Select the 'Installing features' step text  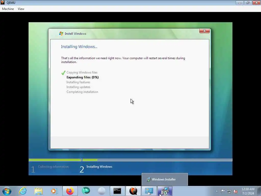pyautogui.click(x=78, y=82)
